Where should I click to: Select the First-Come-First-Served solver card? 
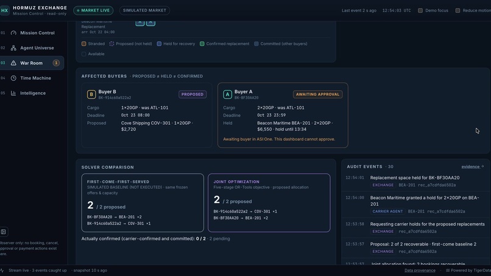[143, 203]
